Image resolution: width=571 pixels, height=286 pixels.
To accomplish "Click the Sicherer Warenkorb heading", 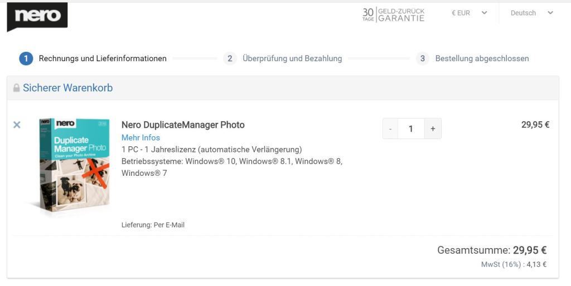I will [67, 88].
